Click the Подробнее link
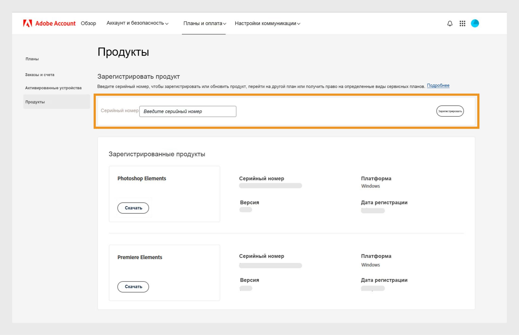 (x=438, y=86)
